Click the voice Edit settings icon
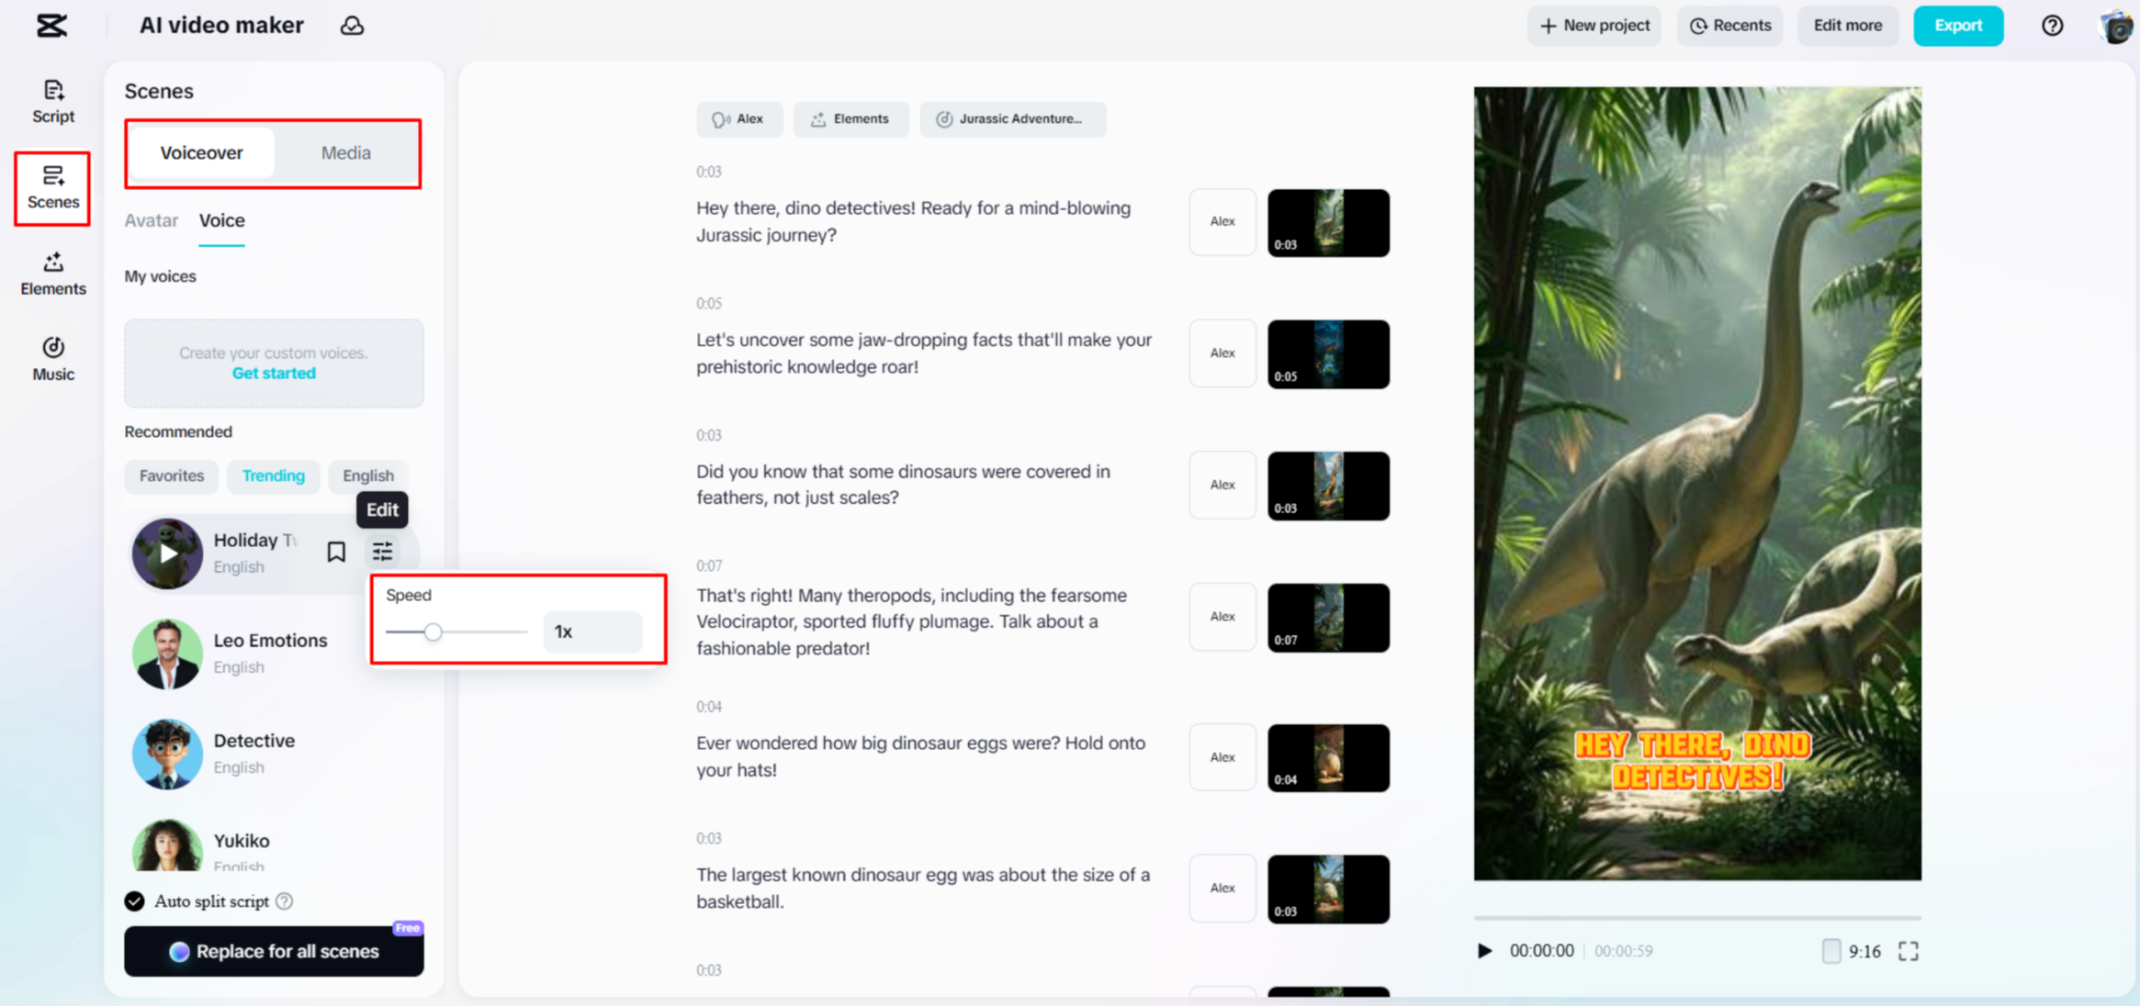Viewport: 2140px width, 1006px height. point(382,552)
